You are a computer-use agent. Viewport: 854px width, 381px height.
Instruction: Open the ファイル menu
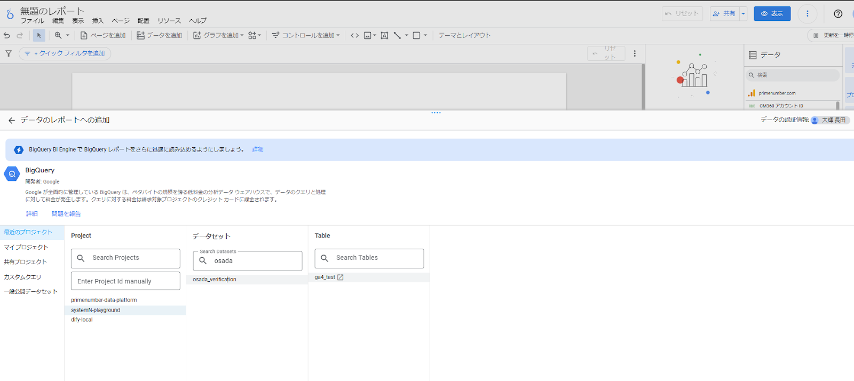pyautogui.click(x=33, y=21)
